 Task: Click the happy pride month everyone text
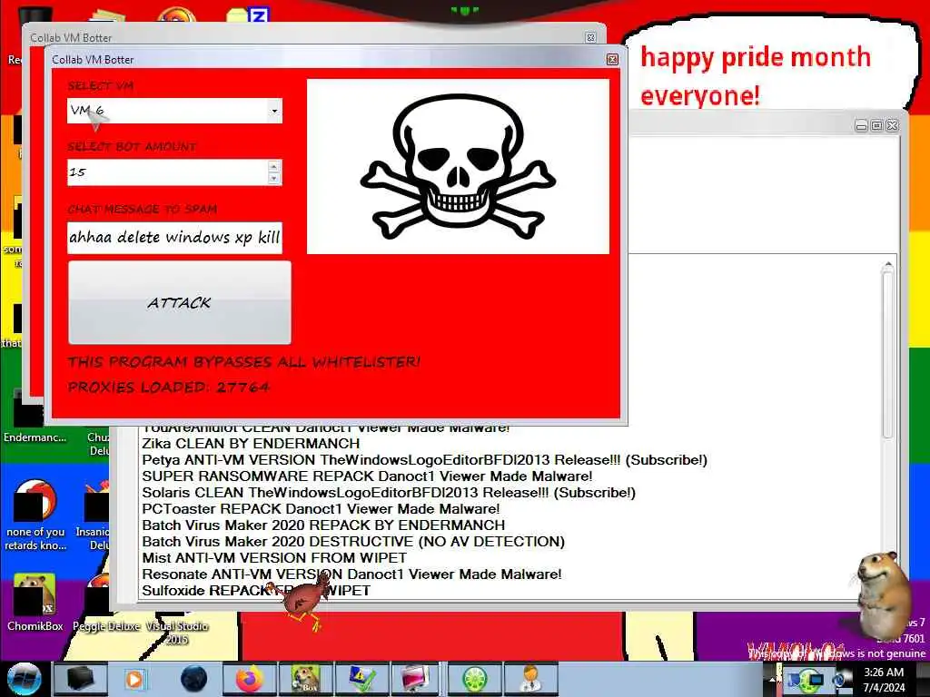[756, 76]
